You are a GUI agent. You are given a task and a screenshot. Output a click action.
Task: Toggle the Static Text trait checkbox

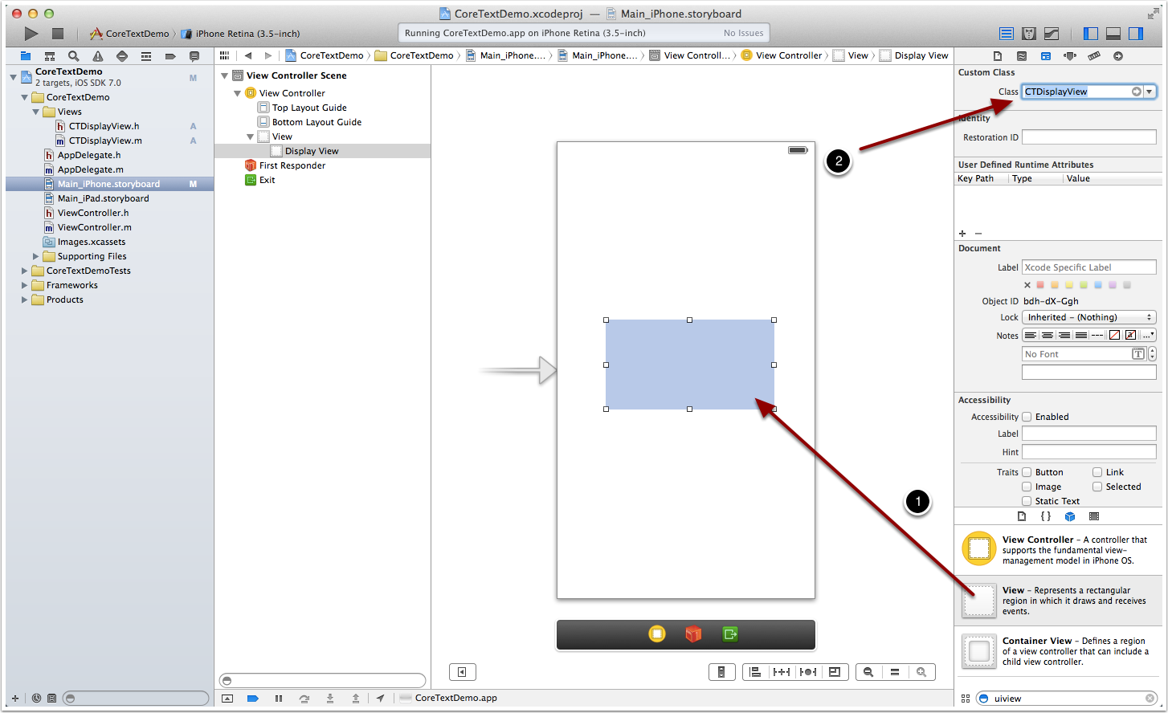click(x=1027, y=501)
